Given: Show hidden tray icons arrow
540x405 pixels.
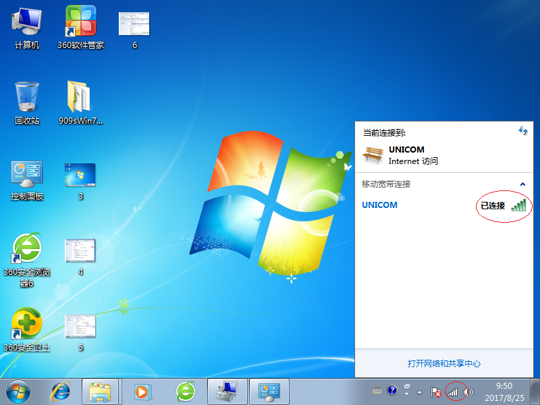Looking at the screenshot, I should coord(419,392).
